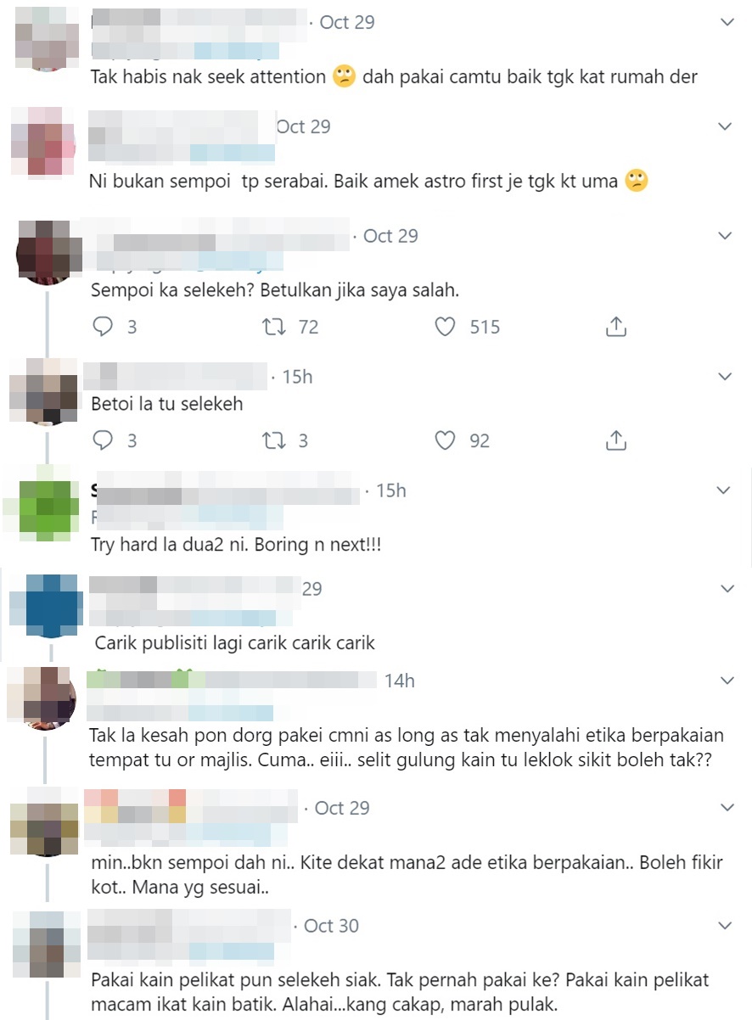The width and height of the screenshot is (752, 1020).
Task: Open the Oct 30 tweet timestamp link
Action: point(331,926)
